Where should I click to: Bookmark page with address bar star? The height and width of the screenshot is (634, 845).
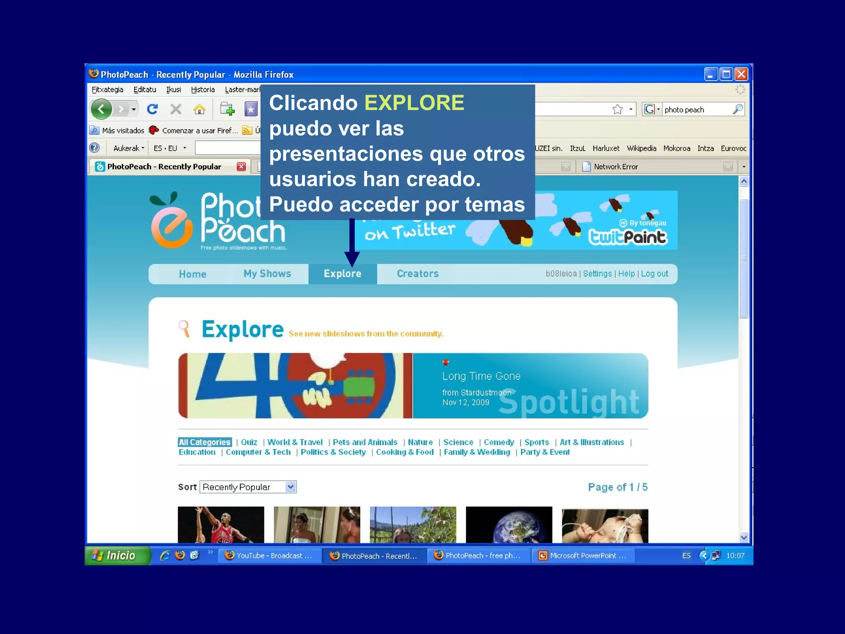[617, 109]
